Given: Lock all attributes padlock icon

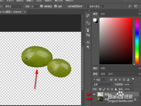Looking at the screenshot, I should (x=116, y=89).
